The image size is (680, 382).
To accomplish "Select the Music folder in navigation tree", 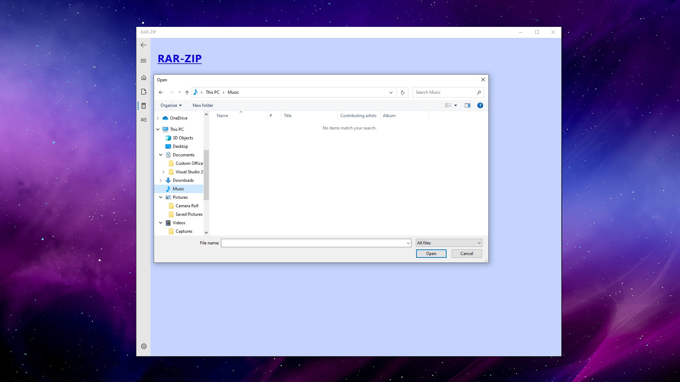I will [178, 189].
